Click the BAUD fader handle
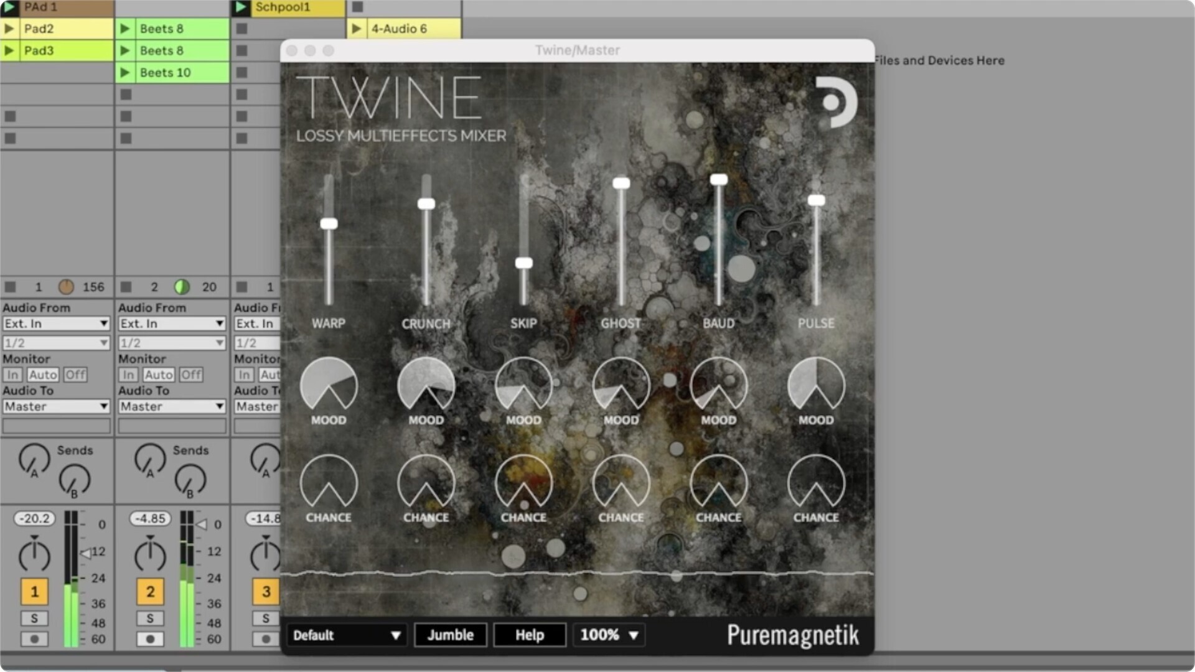 point(718,180)
